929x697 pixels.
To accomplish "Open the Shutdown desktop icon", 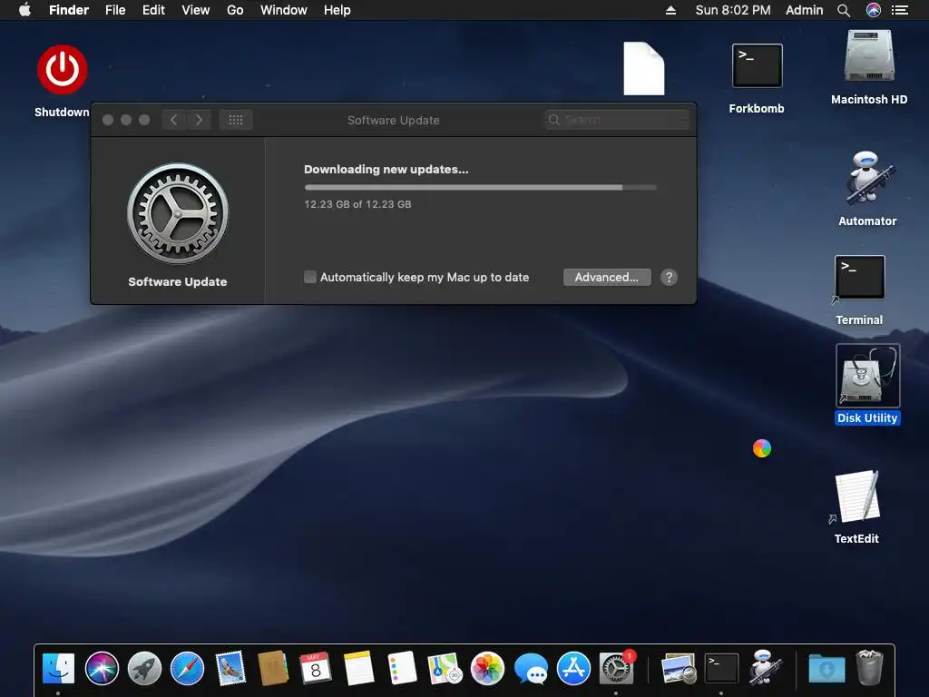I will pos(63,70).
